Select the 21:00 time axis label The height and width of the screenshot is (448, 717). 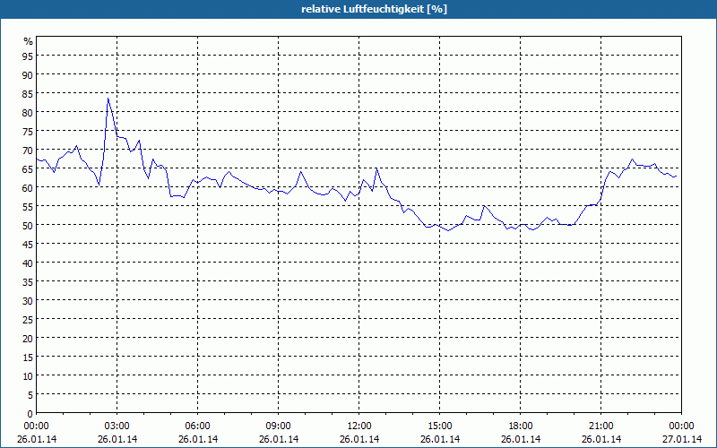coord(601,426)
